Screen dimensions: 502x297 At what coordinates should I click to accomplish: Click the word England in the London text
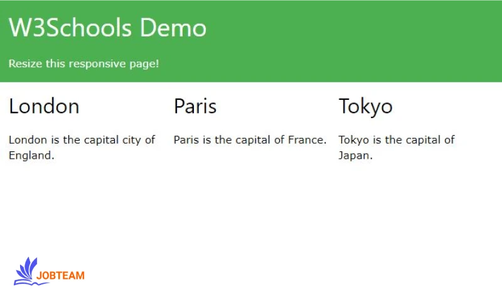pos(31,155)
